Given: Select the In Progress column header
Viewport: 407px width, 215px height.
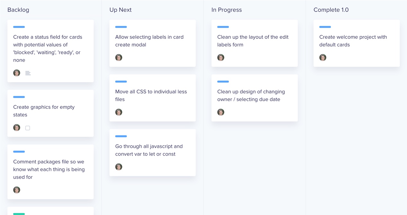Looking at the screenshot, I should pyautogui.click(x=227, y=10).
